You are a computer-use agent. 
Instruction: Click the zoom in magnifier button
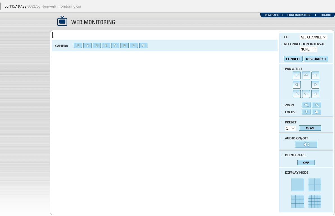[x=306, y=105]
